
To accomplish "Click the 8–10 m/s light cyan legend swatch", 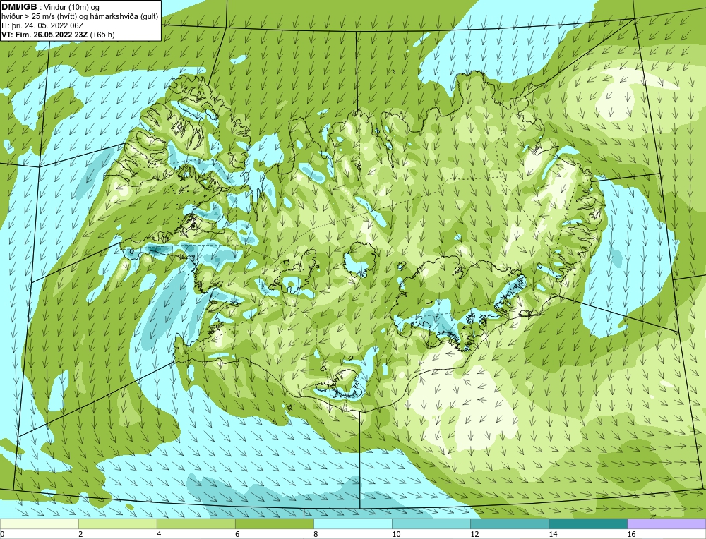I will (x=353, y=523).
